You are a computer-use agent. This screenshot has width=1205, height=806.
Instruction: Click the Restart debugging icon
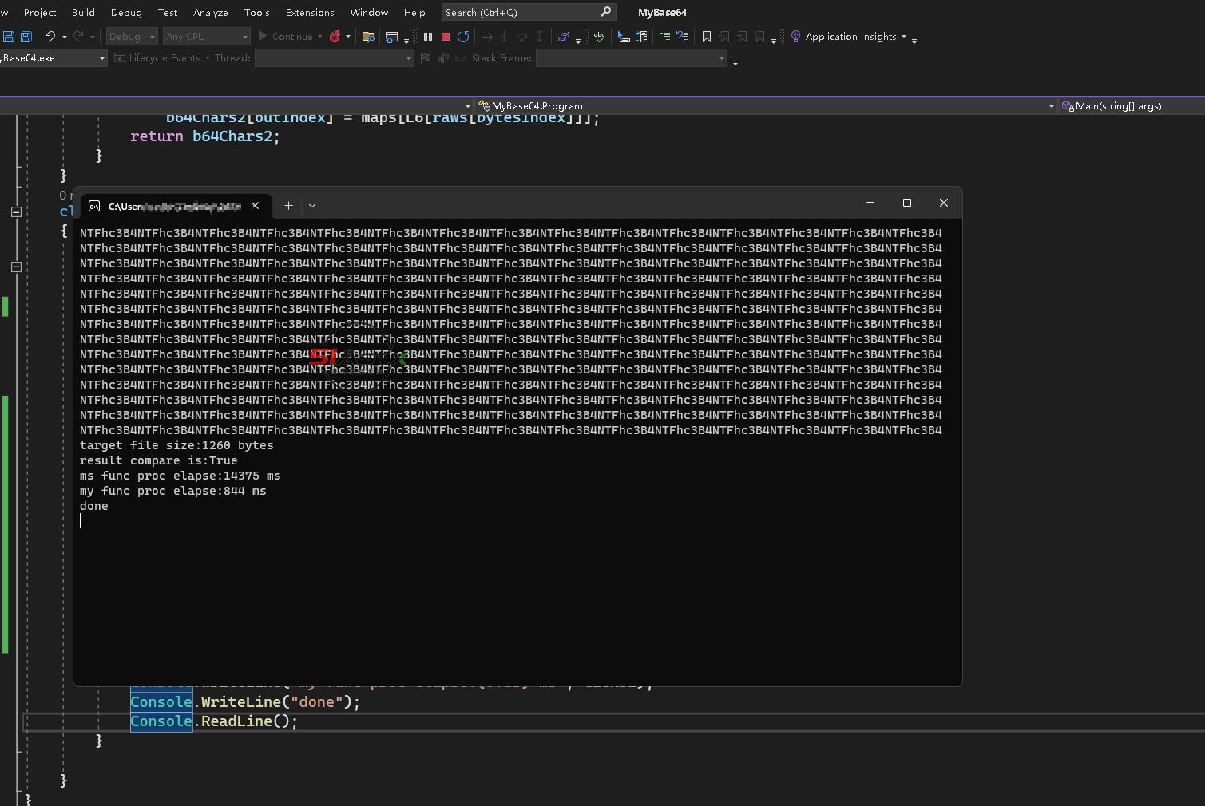(x=463, y=37)
